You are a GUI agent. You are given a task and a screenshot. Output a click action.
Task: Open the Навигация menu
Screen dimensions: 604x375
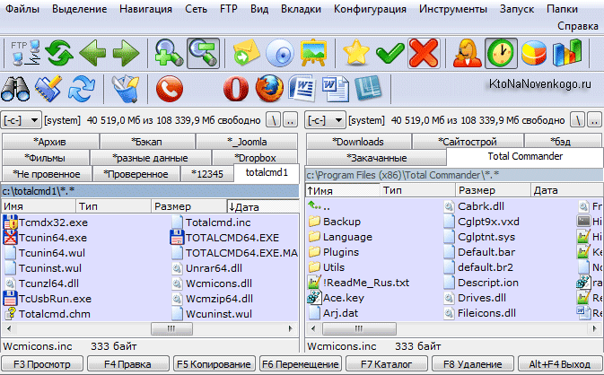coord(145,9)
